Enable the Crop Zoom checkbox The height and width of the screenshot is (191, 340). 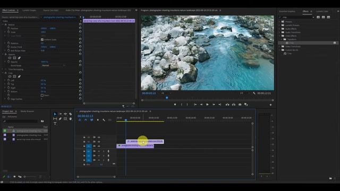[42, 95]
